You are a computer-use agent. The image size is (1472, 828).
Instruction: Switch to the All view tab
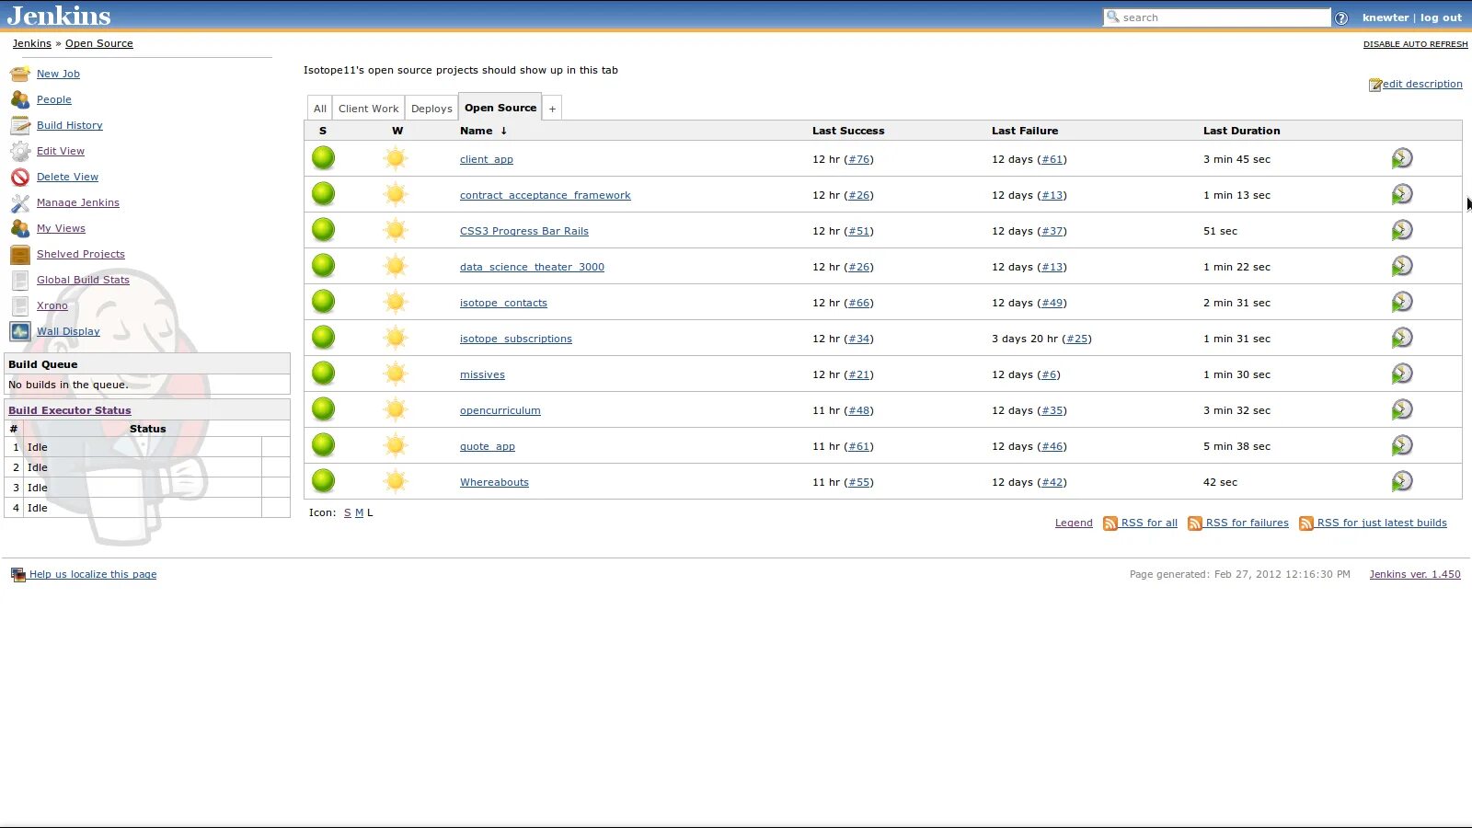click(320, 109)
